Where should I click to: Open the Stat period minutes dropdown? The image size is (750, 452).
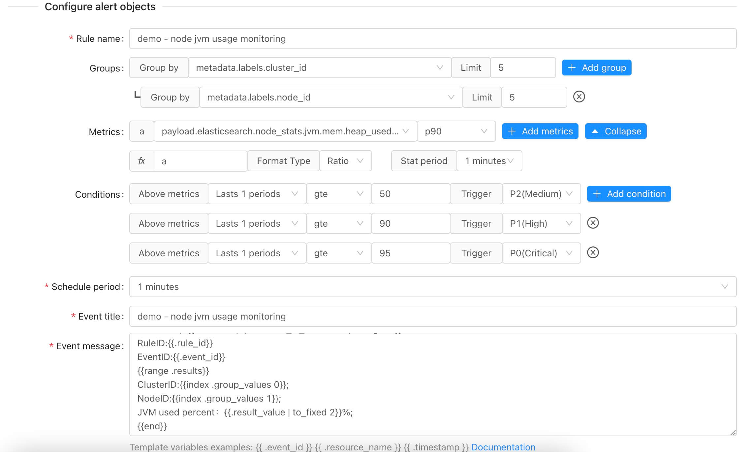[489, 161]
